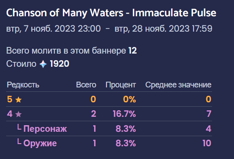Click the branch icon beside Персонаж
The height and width of the screenshot is (159, 234).
click(x=19, y=127)
